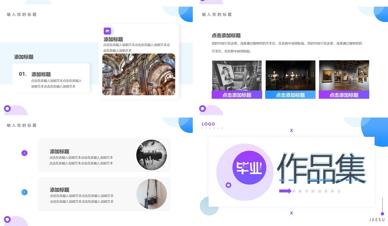Click 添加标题 in the camera lens card
Viewport: 388px width, 226px height.
point(60,151)
